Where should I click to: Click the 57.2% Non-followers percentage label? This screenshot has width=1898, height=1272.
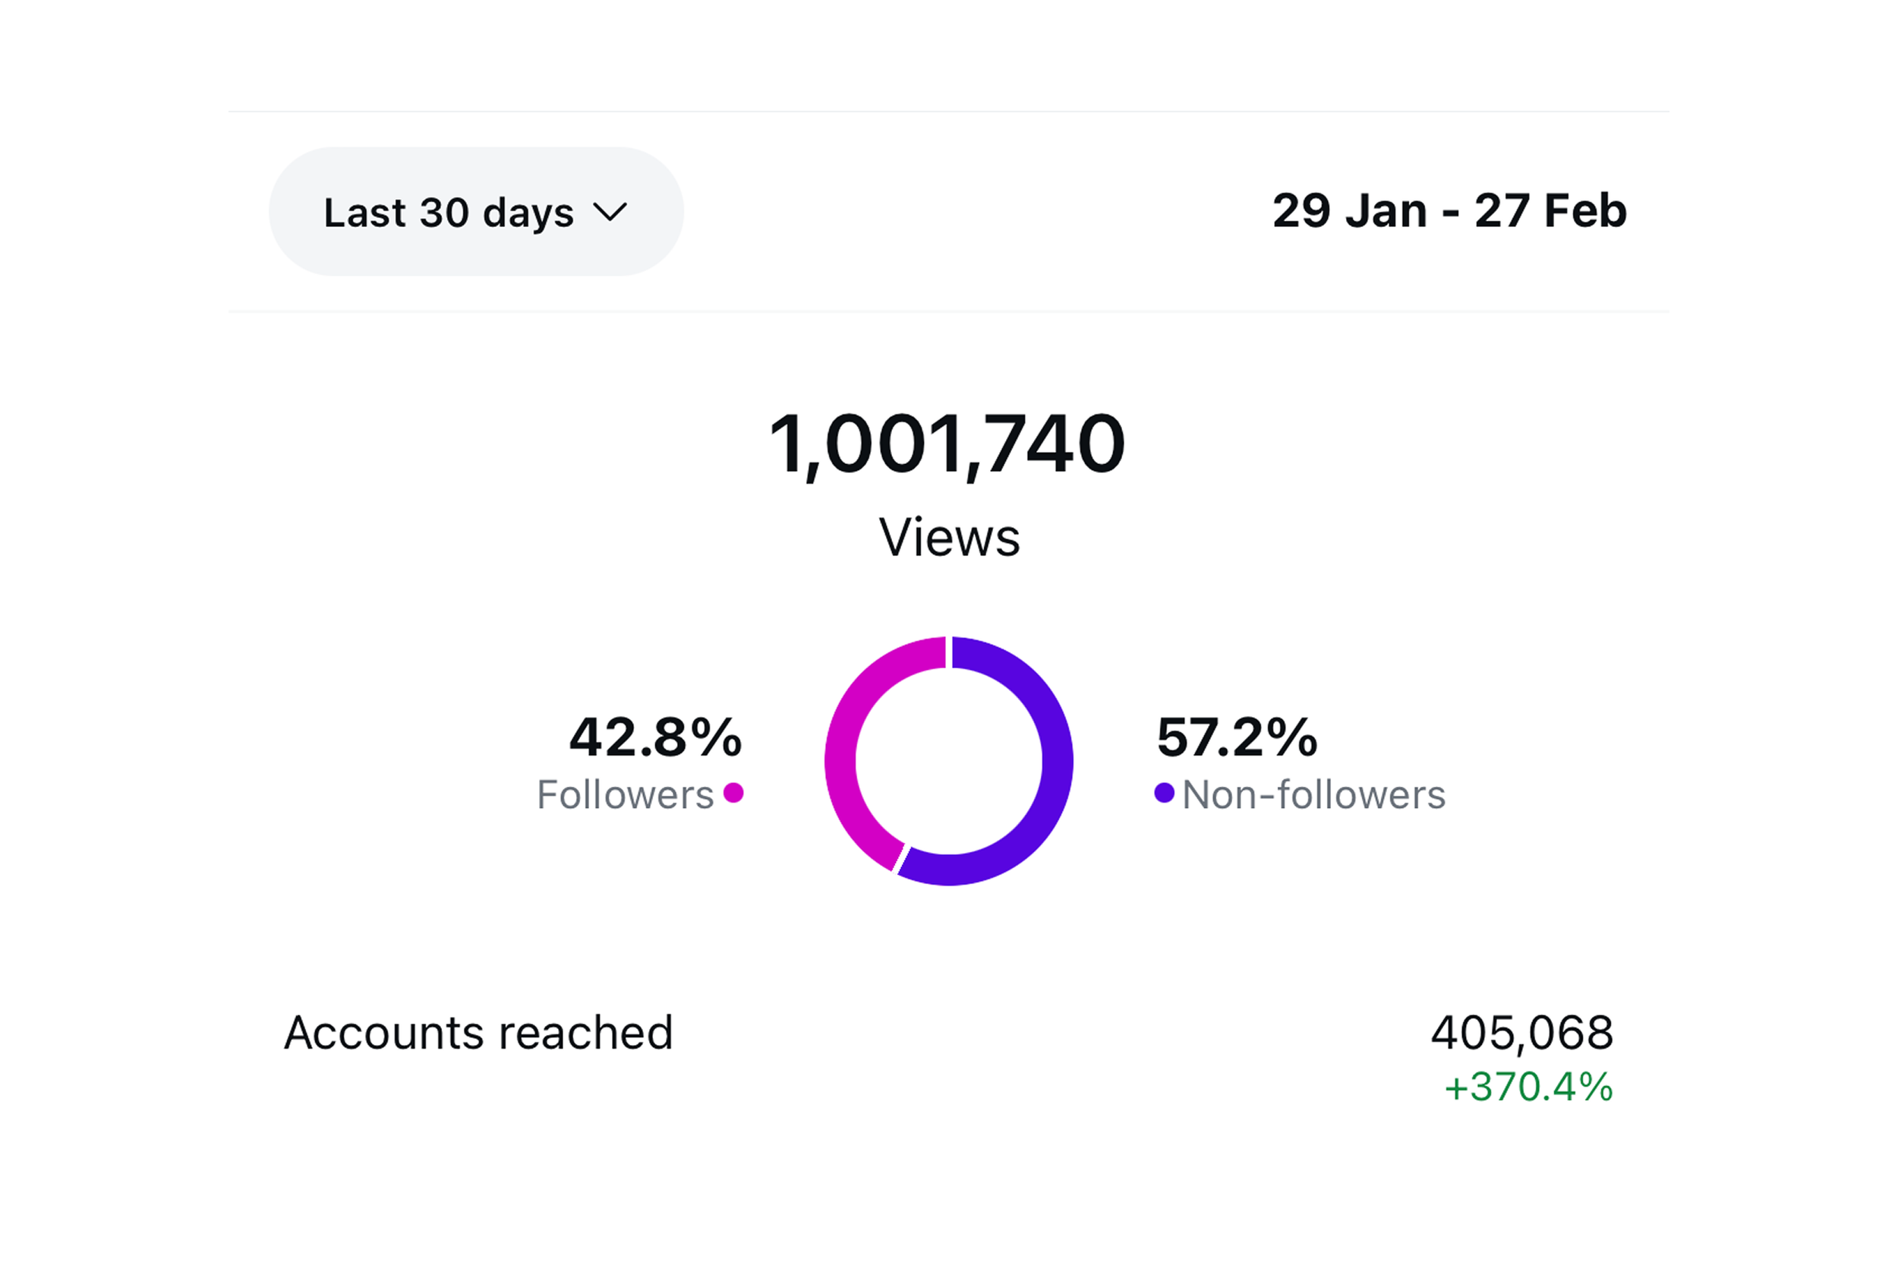1239,737
